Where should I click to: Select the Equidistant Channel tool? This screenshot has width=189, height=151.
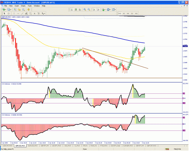[26, 14]
